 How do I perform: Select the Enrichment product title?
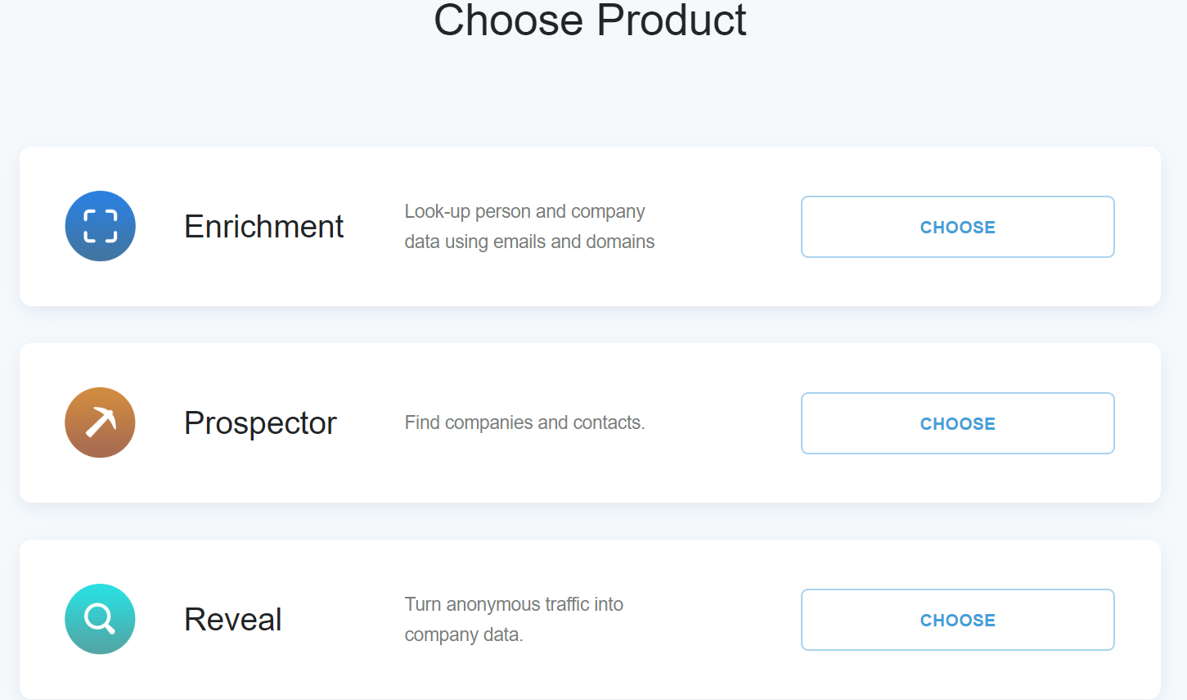coord(263,227)
